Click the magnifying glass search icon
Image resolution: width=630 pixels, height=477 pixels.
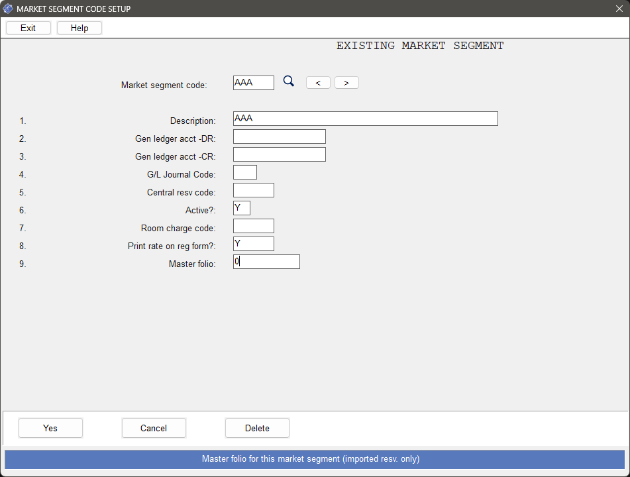coord(289,81)
